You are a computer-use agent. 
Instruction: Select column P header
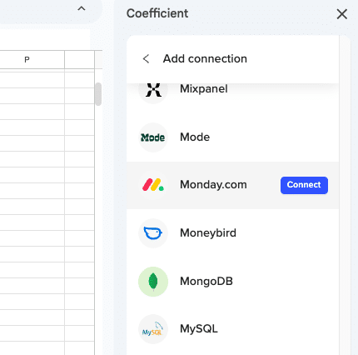[27, 59]
